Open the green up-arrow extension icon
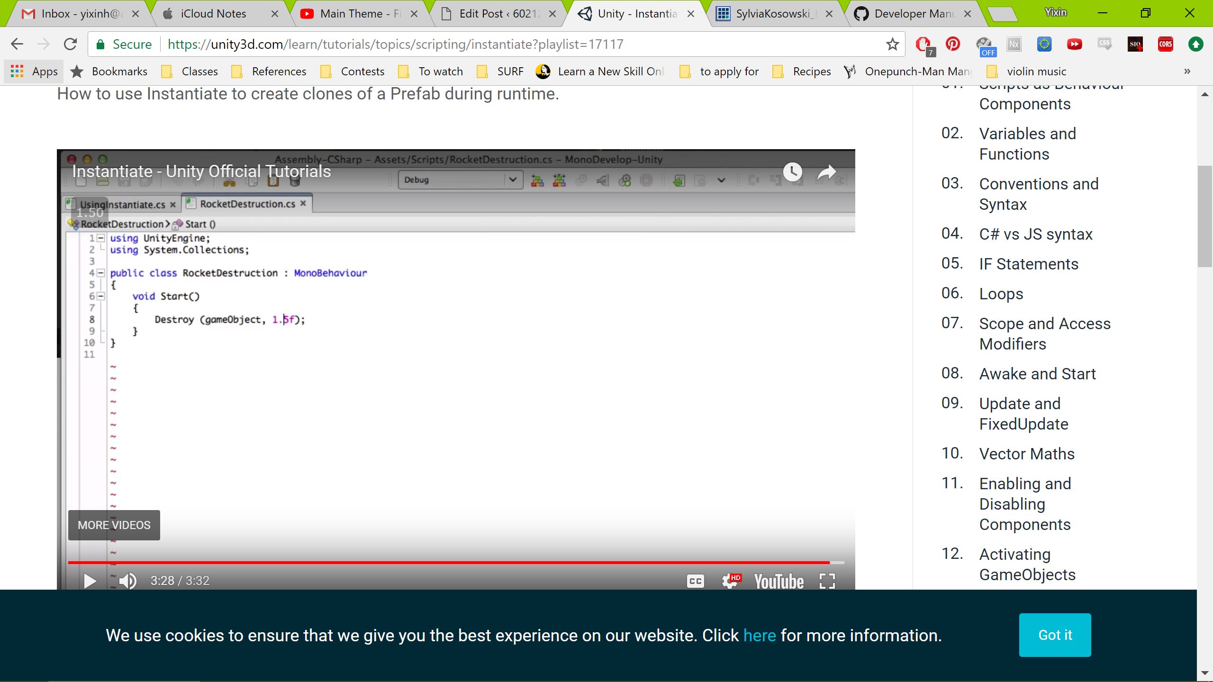Viewport: 1213px width, 682px height. click(x=1195, y=44)
